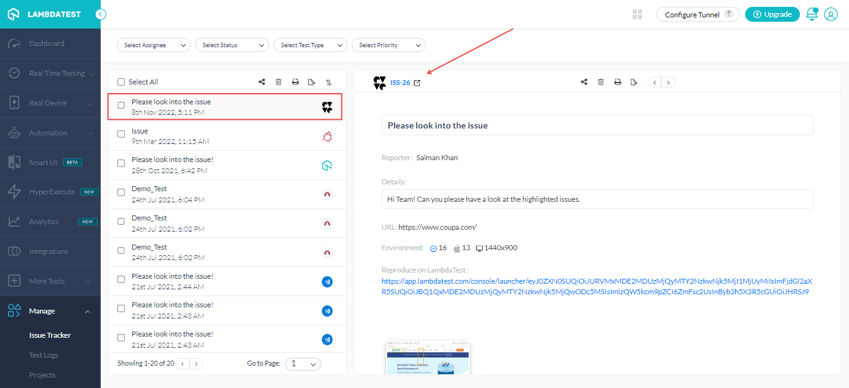The height and width of the screenshot is (388, 849).
Task: Expand the Go to Page dropdown
Action: (303, 364)
